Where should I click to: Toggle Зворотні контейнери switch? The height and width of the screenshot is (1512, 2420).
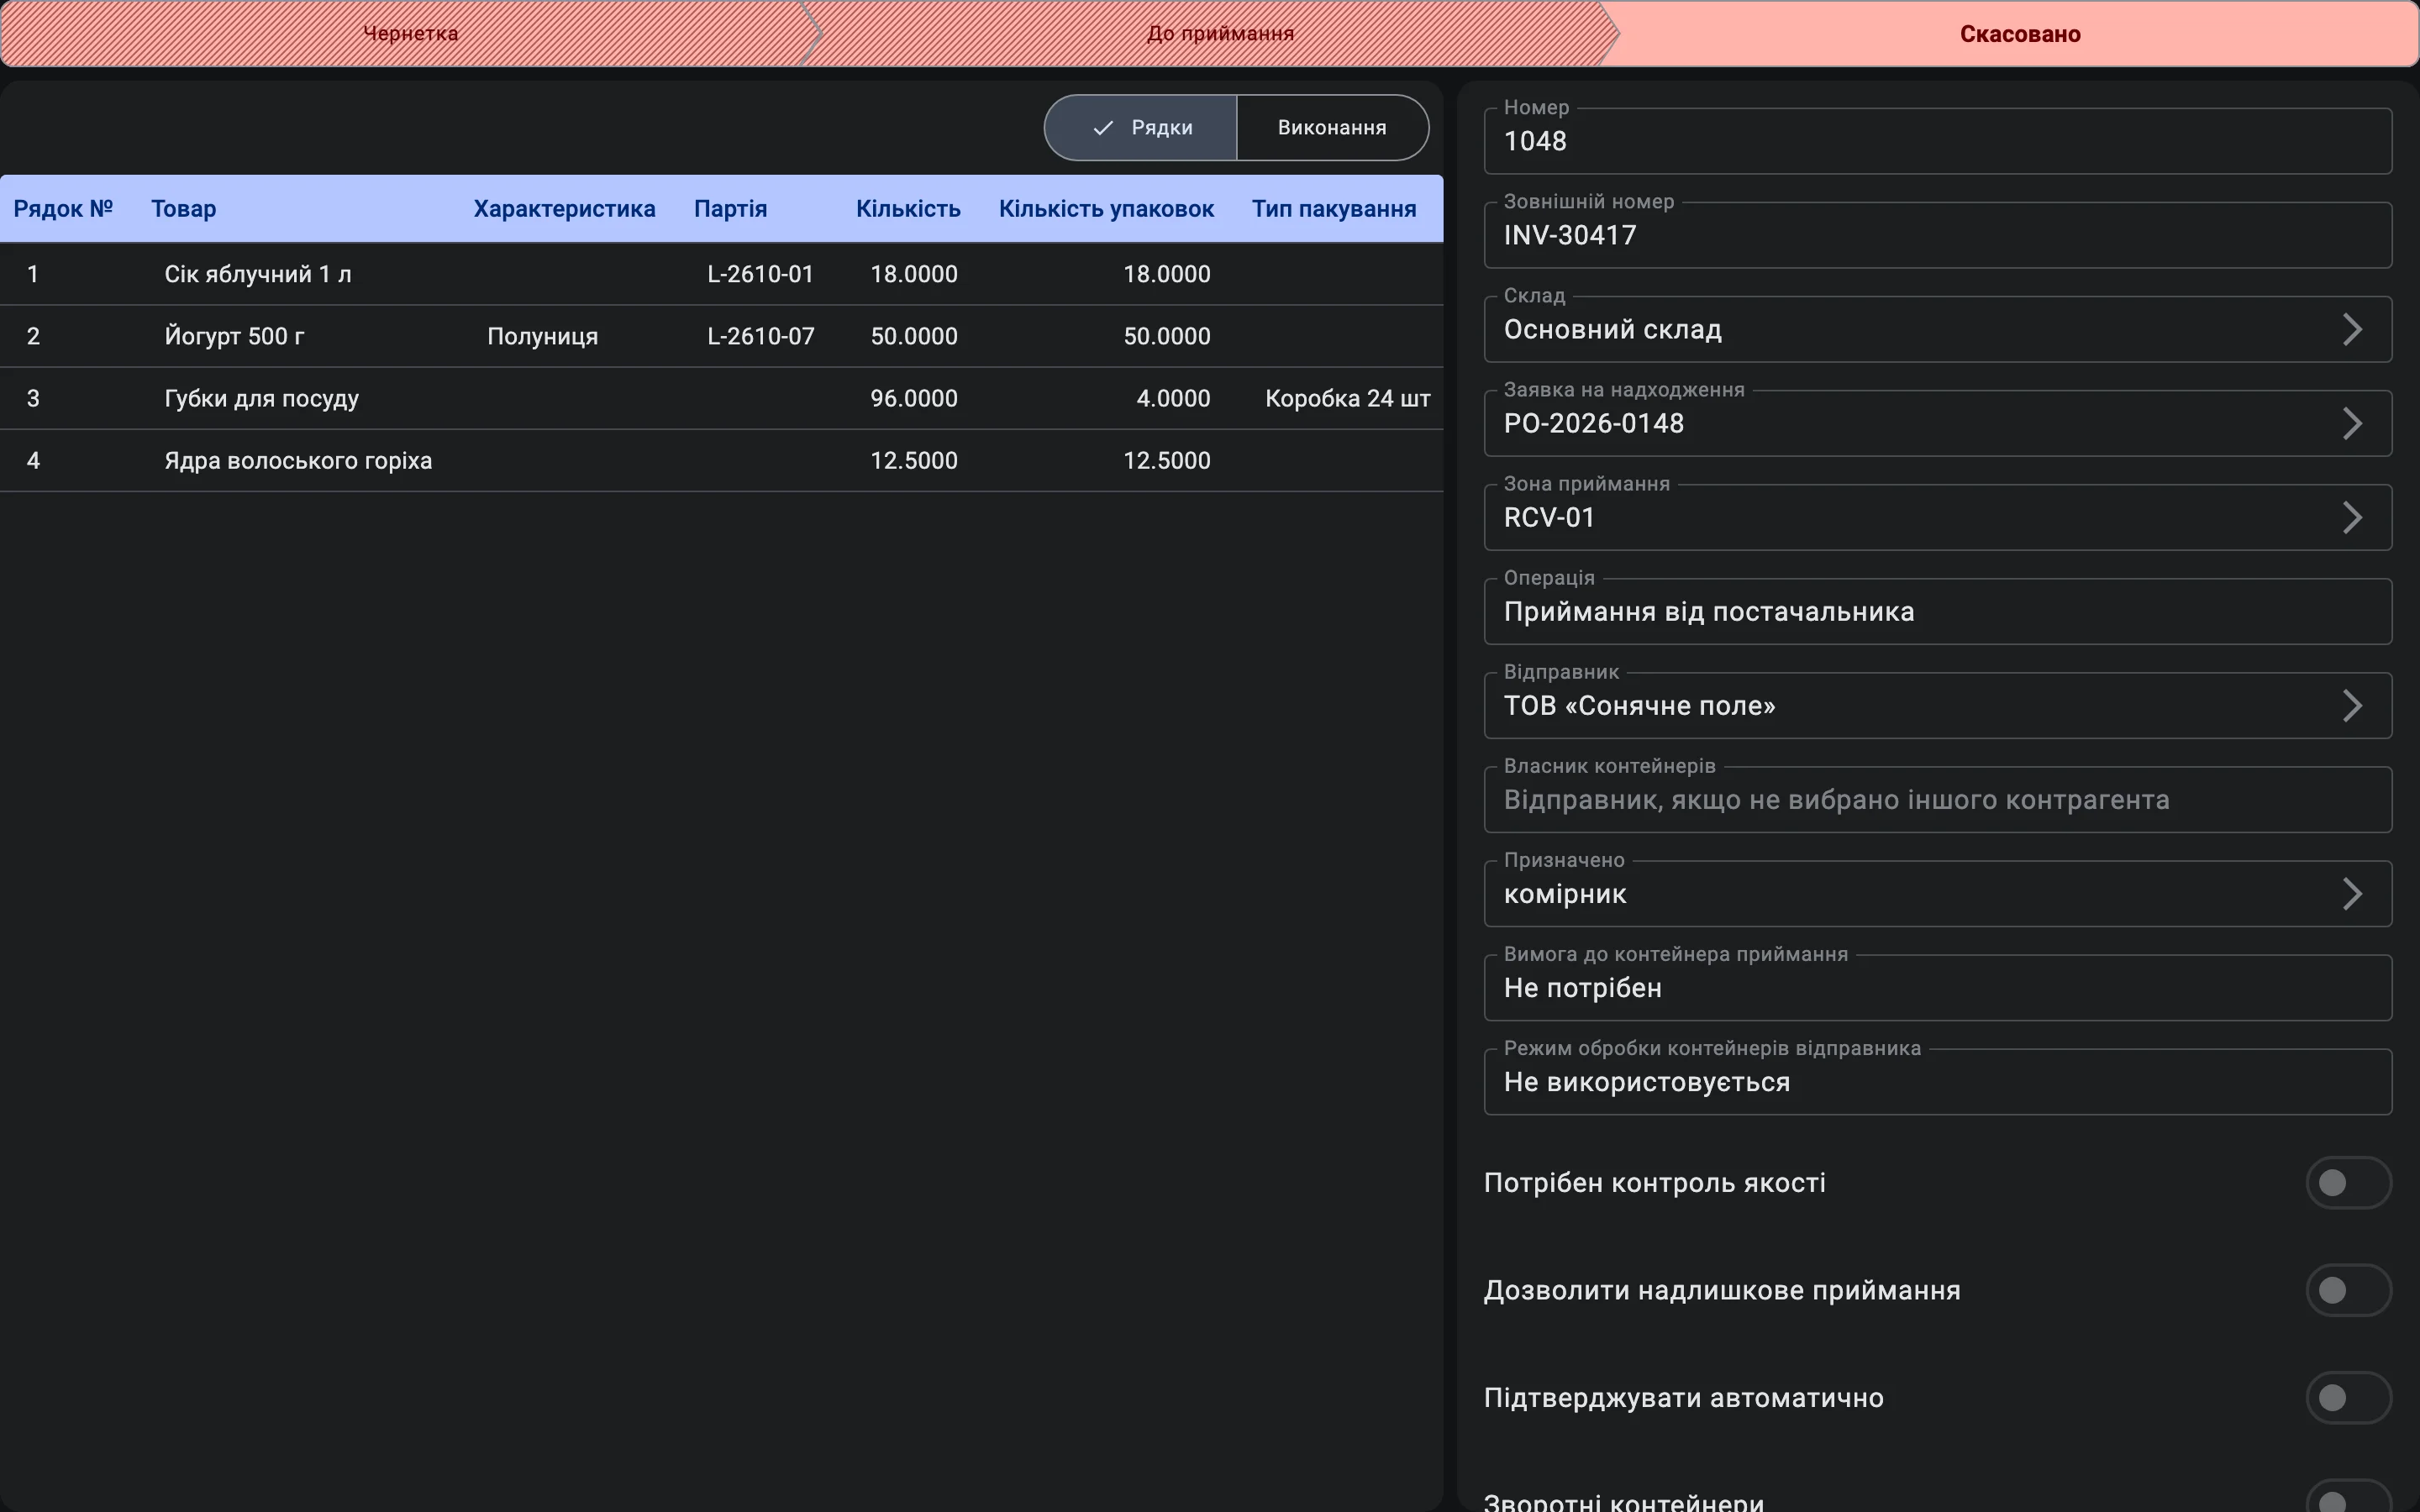pyautogui.click(x=2348, y=1497)
